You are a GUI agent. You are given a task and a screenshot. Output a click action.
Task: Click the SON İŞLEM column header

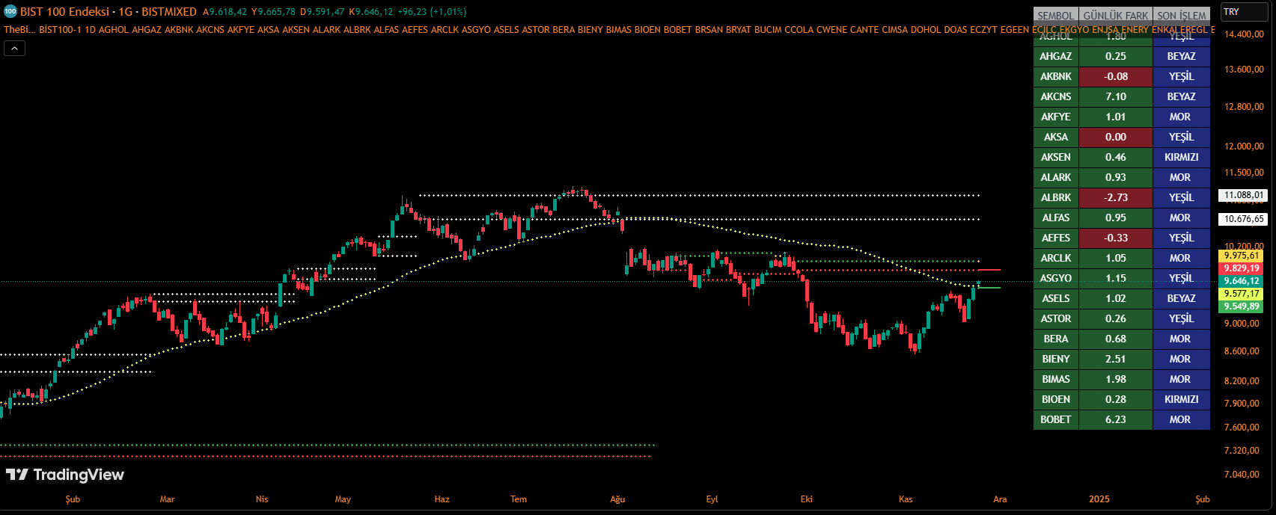point(1182,16)
